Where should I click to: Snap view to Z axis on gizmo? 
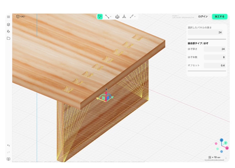coord(221,140)
